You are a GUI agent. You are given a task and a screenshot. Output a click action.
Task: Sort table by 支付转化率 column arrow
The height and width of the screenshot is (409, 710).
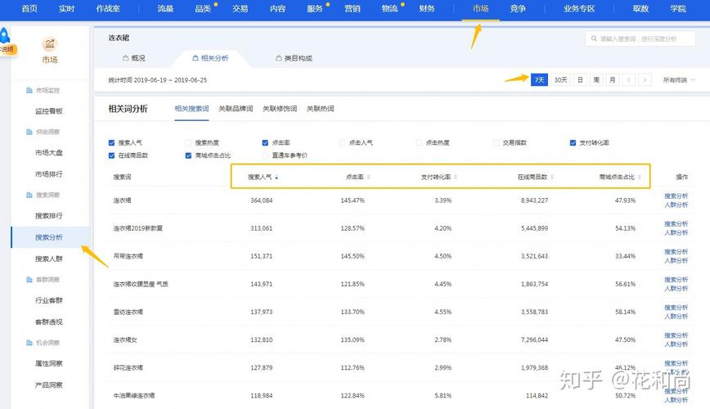[456, 178]
